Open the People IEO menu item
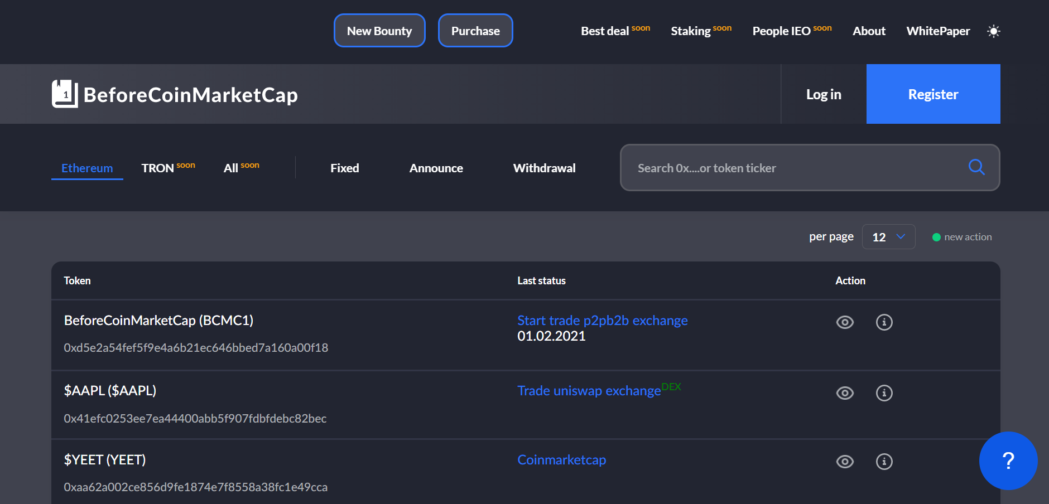The width and height of the screenshot is (1049, 504). 792,31
